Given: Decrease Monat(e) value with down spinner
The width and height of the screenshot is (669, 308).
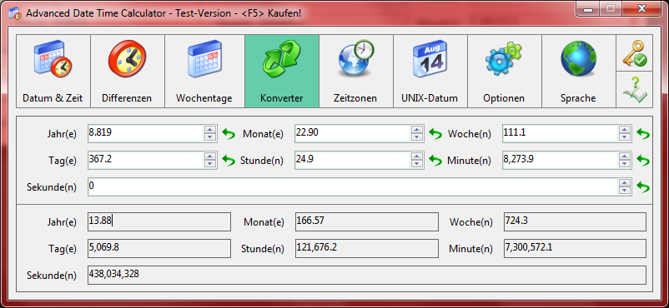Looking at the screenshot, I should click(416, 137).
